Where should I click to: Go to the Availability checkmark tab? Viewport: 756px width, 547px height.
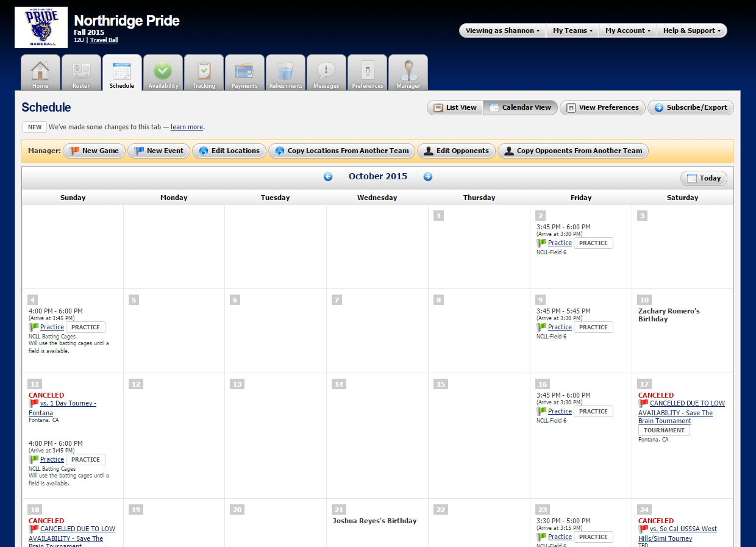[x=163, y=73]
